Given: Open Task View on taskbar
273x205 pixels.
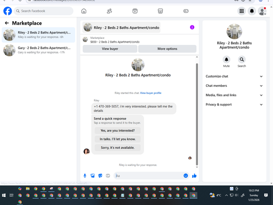Looking at the screenshot, I should (11, 195).
